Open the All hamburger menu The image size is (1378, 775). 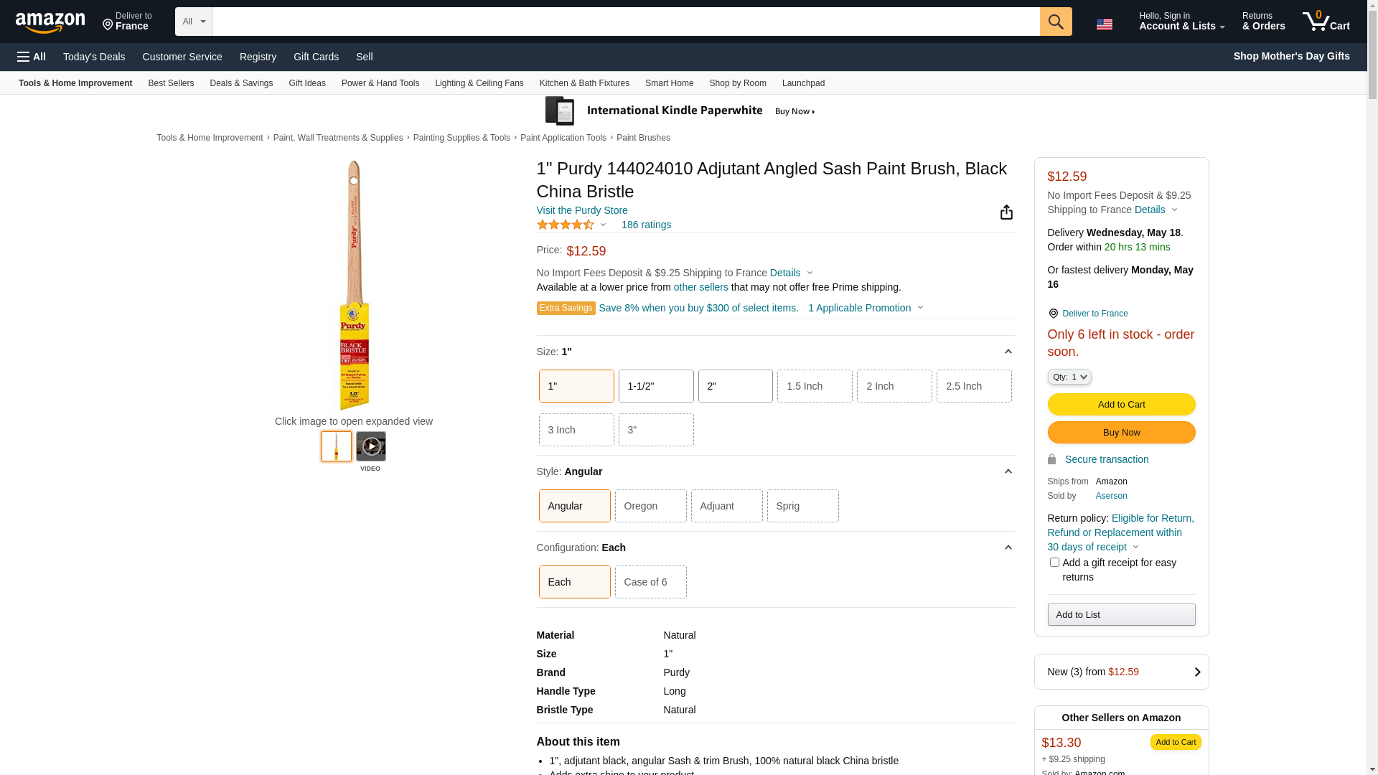(32, 57)
